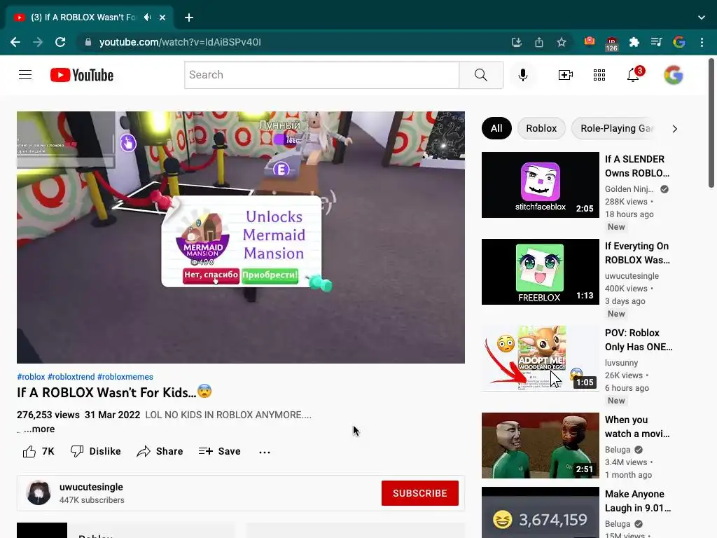Click the install/download icon in address bar
This screenshot has width=717, height=538.
point(517,42)
